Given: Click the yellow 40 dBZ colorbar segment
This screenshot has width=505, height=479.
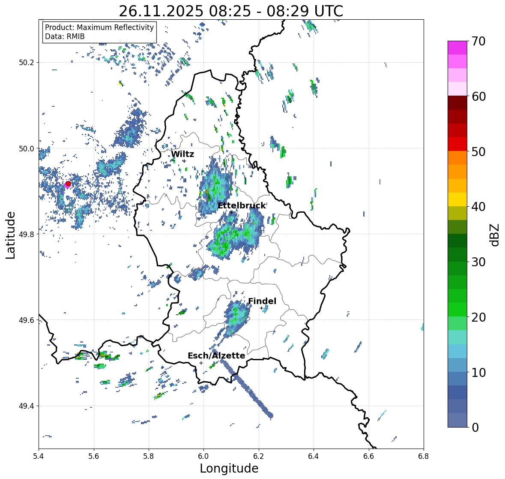Looking at the screenshot, I should (x=457, y=199).
